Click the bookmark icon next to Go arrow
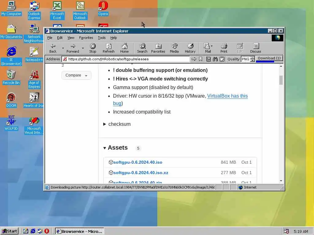Screen dimensions: 314x235 pos(201,59)
